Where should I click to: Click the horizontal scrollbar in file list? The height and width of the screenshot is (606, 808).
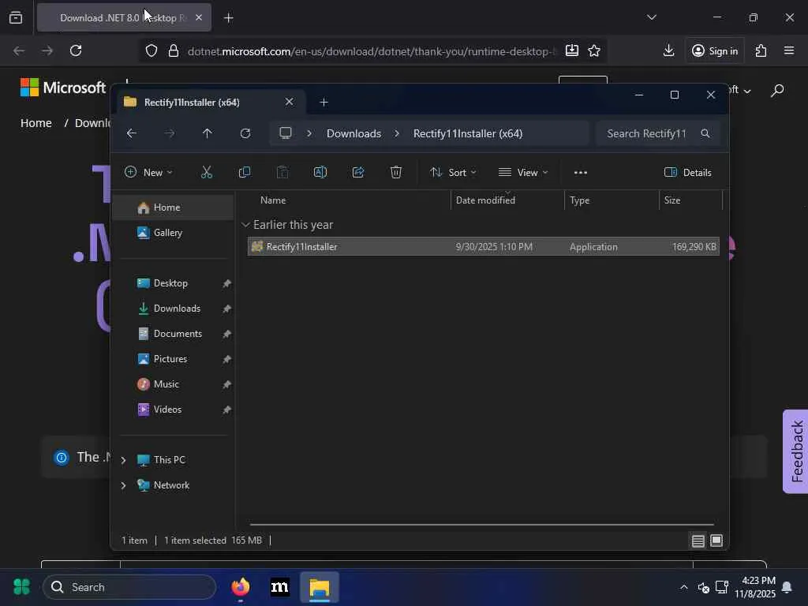coord(481,525)
